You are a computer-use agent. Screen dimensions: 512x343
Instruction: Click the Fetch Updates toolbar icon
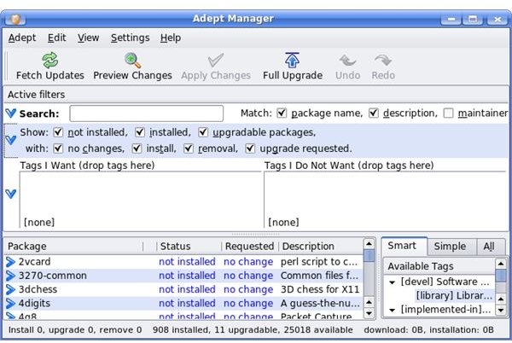tap(50, 61)
